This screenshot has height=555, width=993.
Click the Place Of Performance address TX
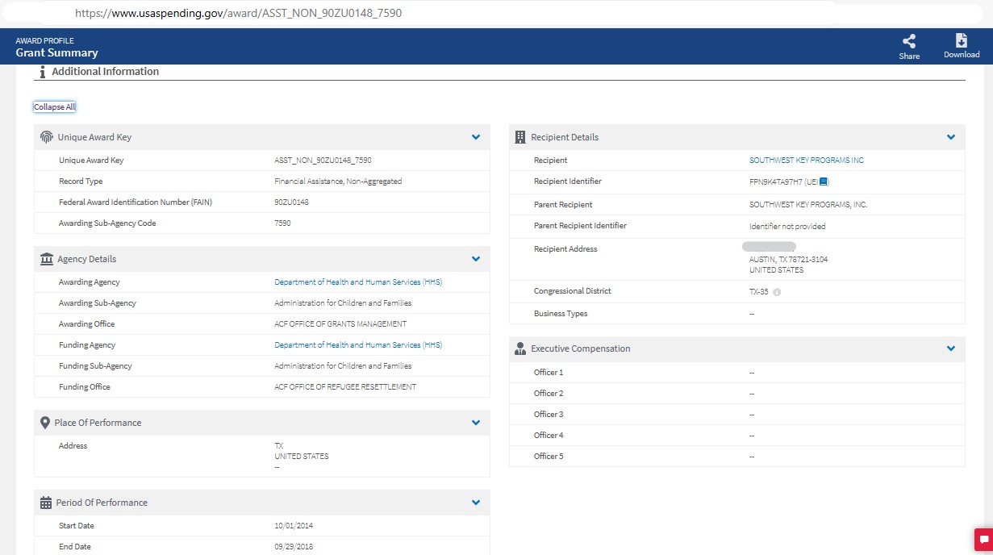pyautogui.click(x=279, y=446)
